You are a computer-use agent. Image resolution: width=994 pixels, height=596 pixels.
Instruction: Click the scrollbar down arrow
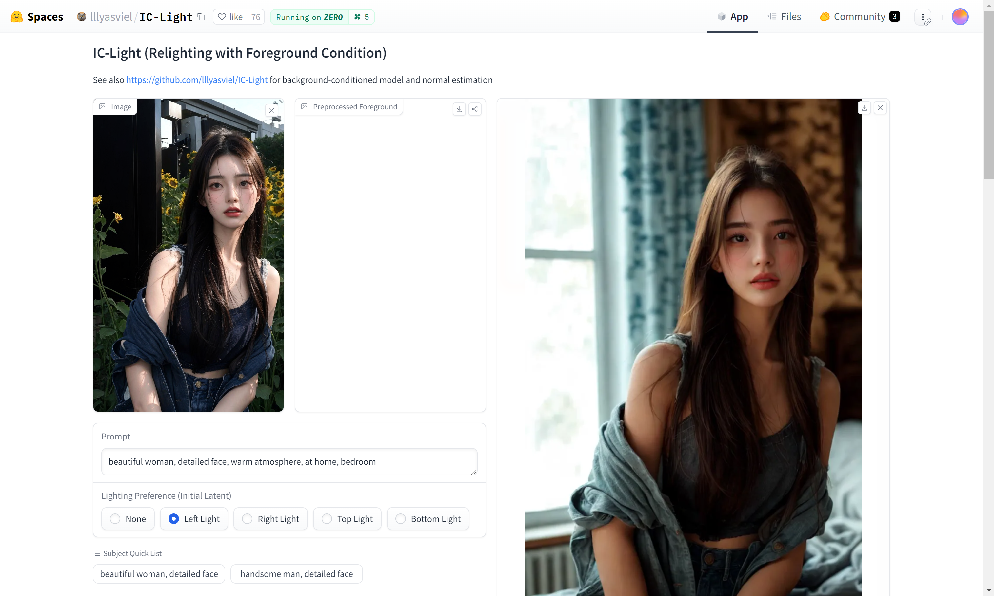pyautogui.click(x=988, y=590)
